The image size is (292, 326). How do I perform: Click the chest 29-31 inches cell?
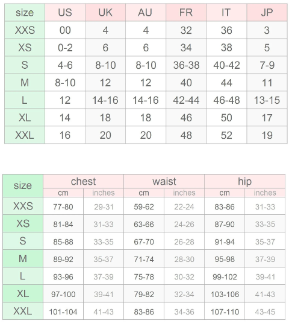(104, 207)
